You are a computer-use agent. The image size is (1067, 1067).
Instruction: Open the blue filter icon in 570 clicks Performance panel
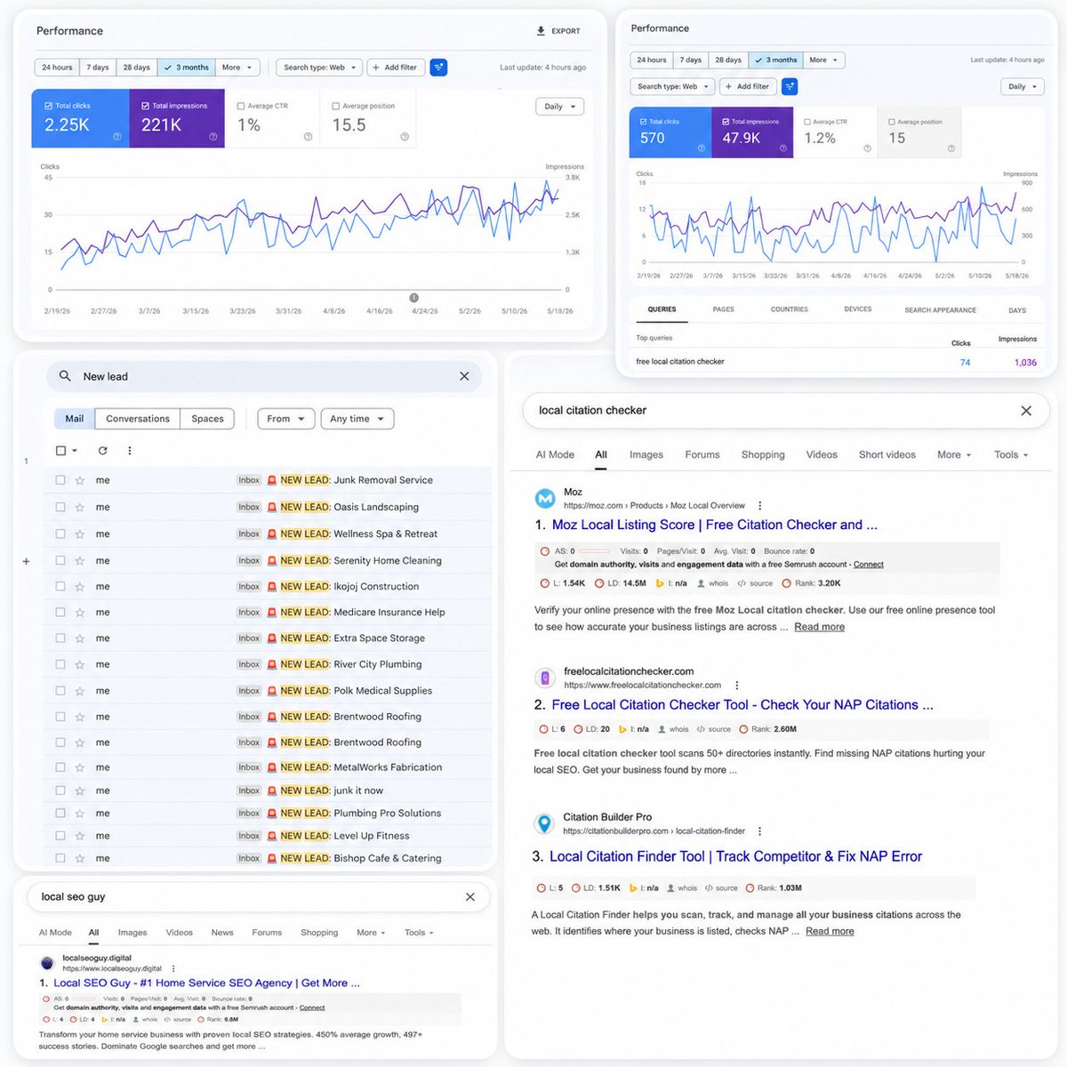tap(790, 86)
